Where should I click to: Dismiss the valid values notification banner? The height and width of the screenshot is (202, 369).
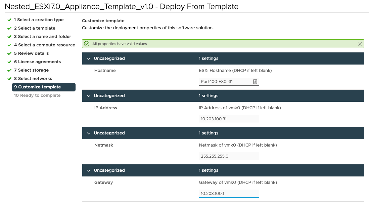360,44
